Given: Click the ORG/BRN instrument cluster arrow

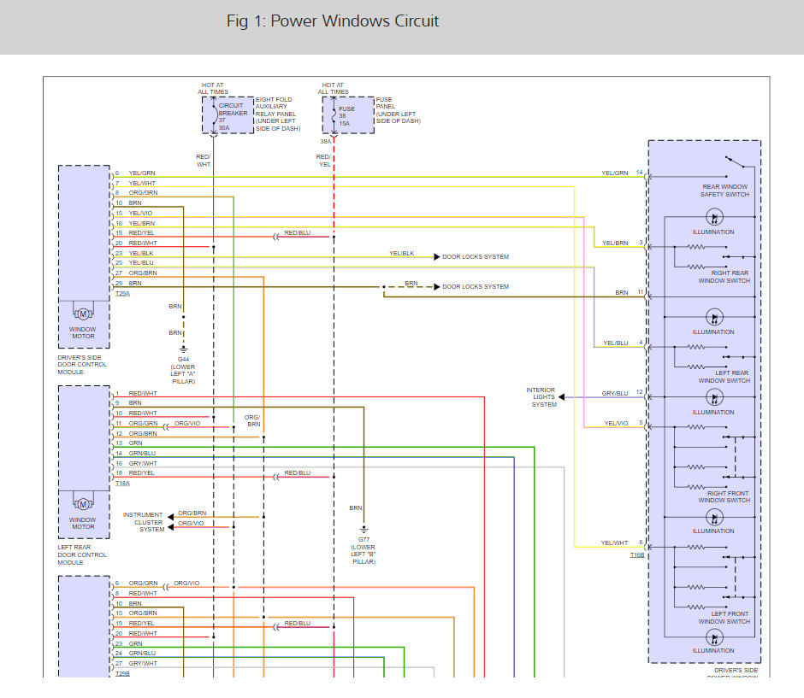Looking at the screenshot, I should [x=171, y=517].
